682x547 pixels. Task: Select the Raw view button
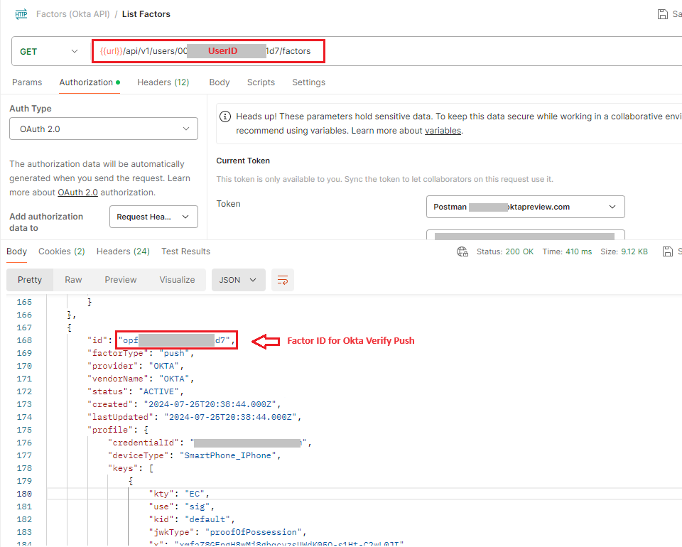pos(73,280)
